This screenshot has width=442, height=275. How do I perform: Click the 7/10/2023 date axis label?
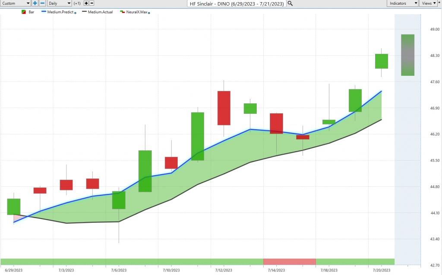click(x=171, y=270)
